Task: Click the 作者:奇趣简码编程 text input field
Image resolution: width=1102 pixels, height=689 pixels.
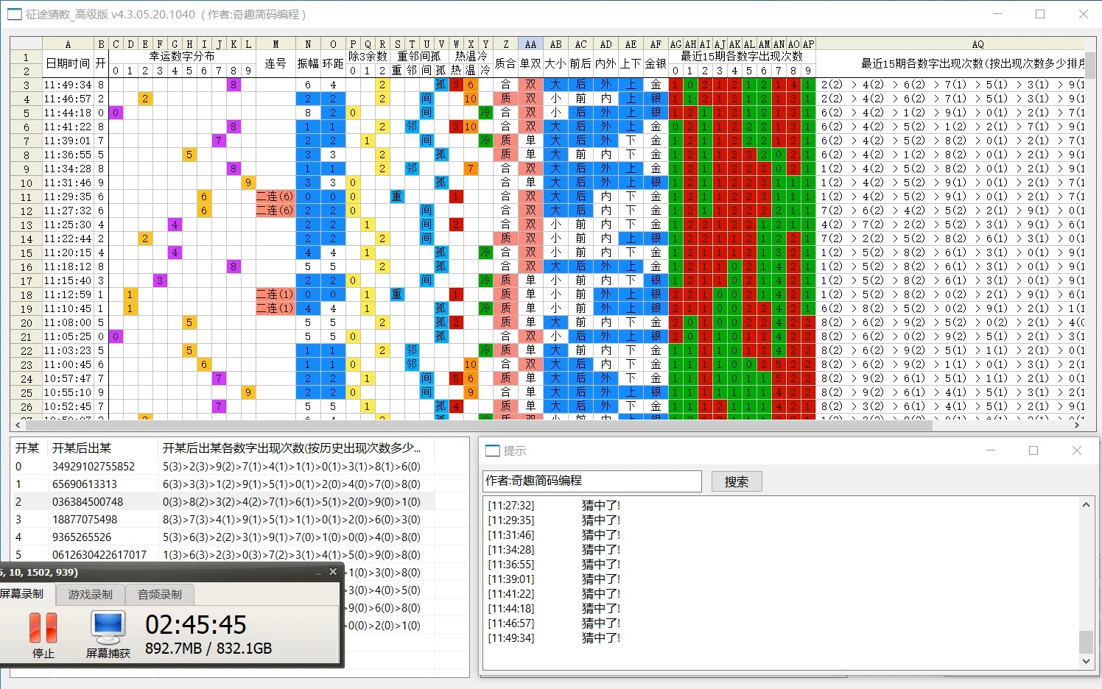Action: [592, 481]
